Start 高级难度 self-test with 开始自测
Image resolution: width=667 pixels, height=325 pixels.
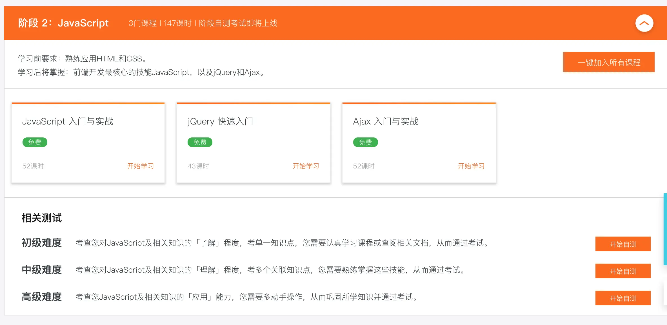click(x=623, y=298)
